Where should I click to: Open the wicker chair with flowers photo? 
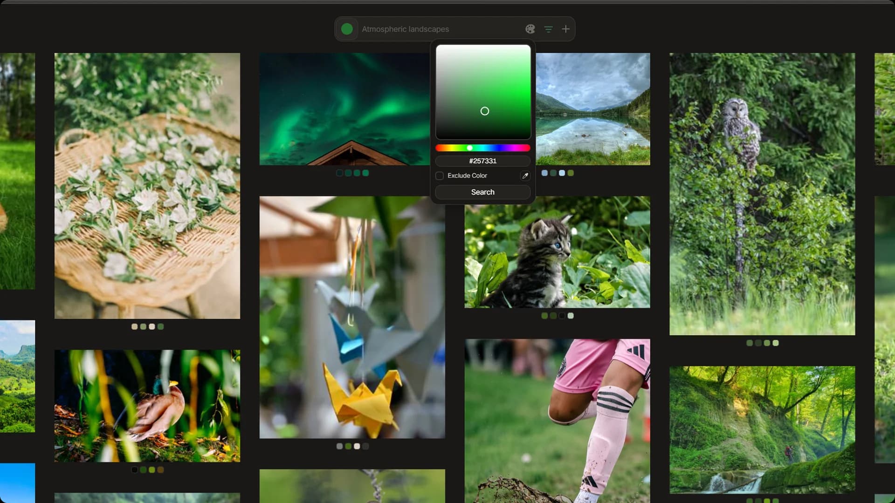tap(147, 186)
